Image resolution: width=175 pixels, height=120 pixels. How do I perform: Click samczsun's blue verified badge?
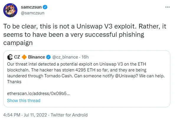(45, 7)
